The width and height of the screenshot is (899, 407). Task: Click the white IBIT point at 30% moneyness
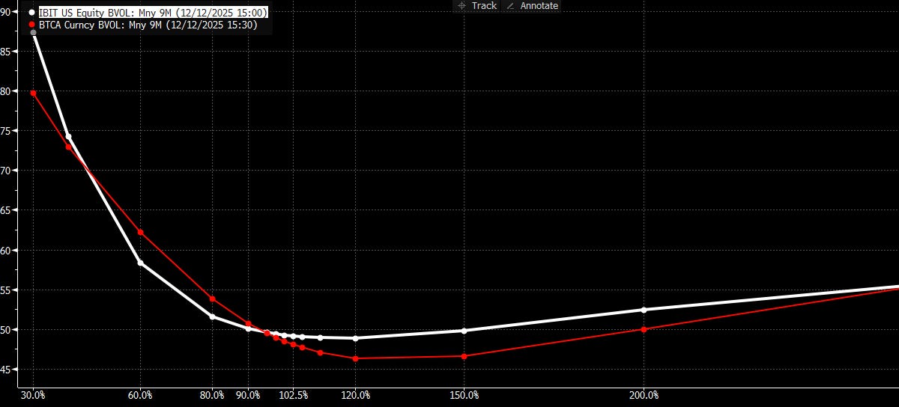click(x=33, y=33)
